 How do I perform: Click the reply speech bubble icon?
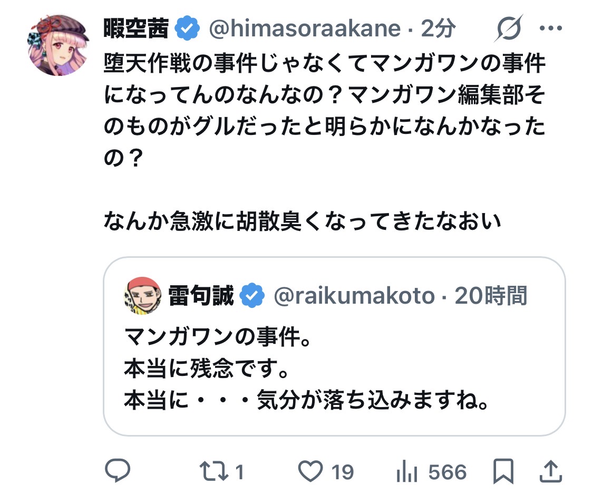click(118, 470)
